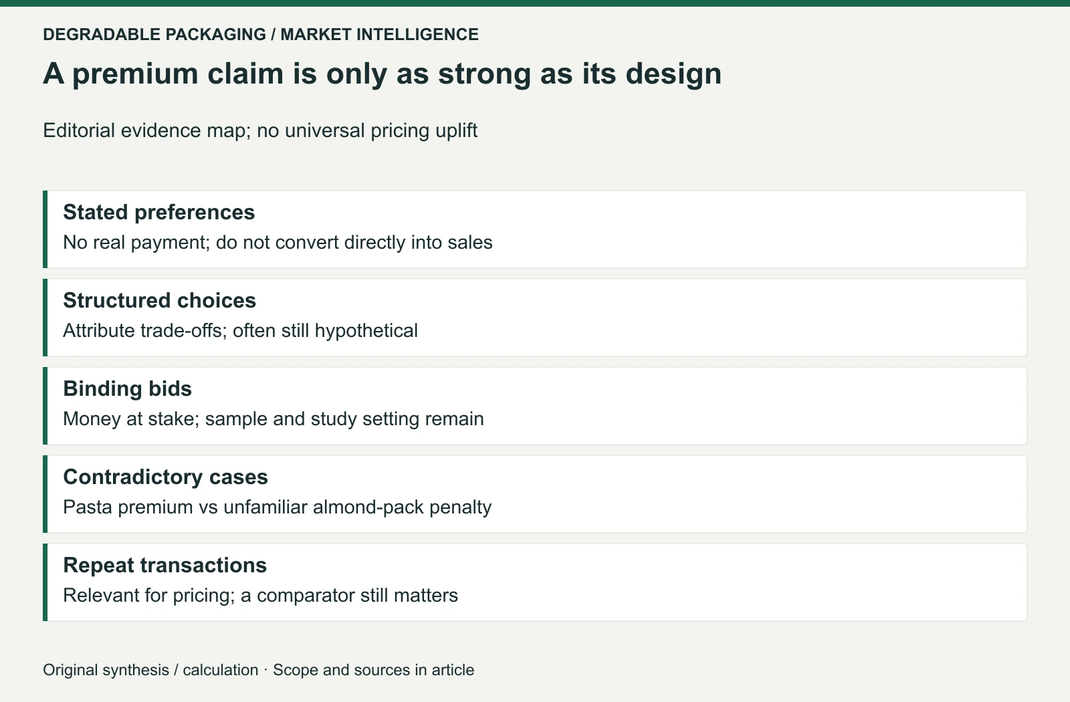This screenshot has height=702, width=1070.
Task: Click 'No real payment; do not convert directly into sales'
Action: click(278, 242)
